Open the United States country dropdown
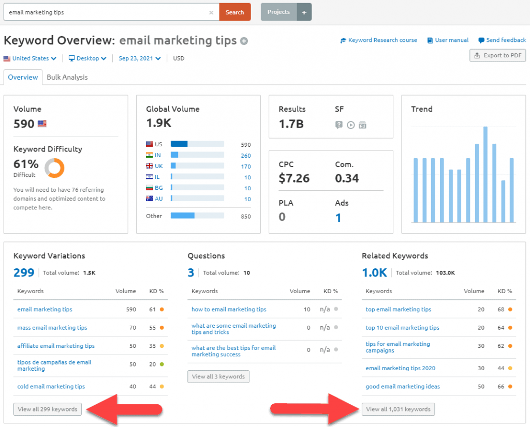 [x=30, y=58]
